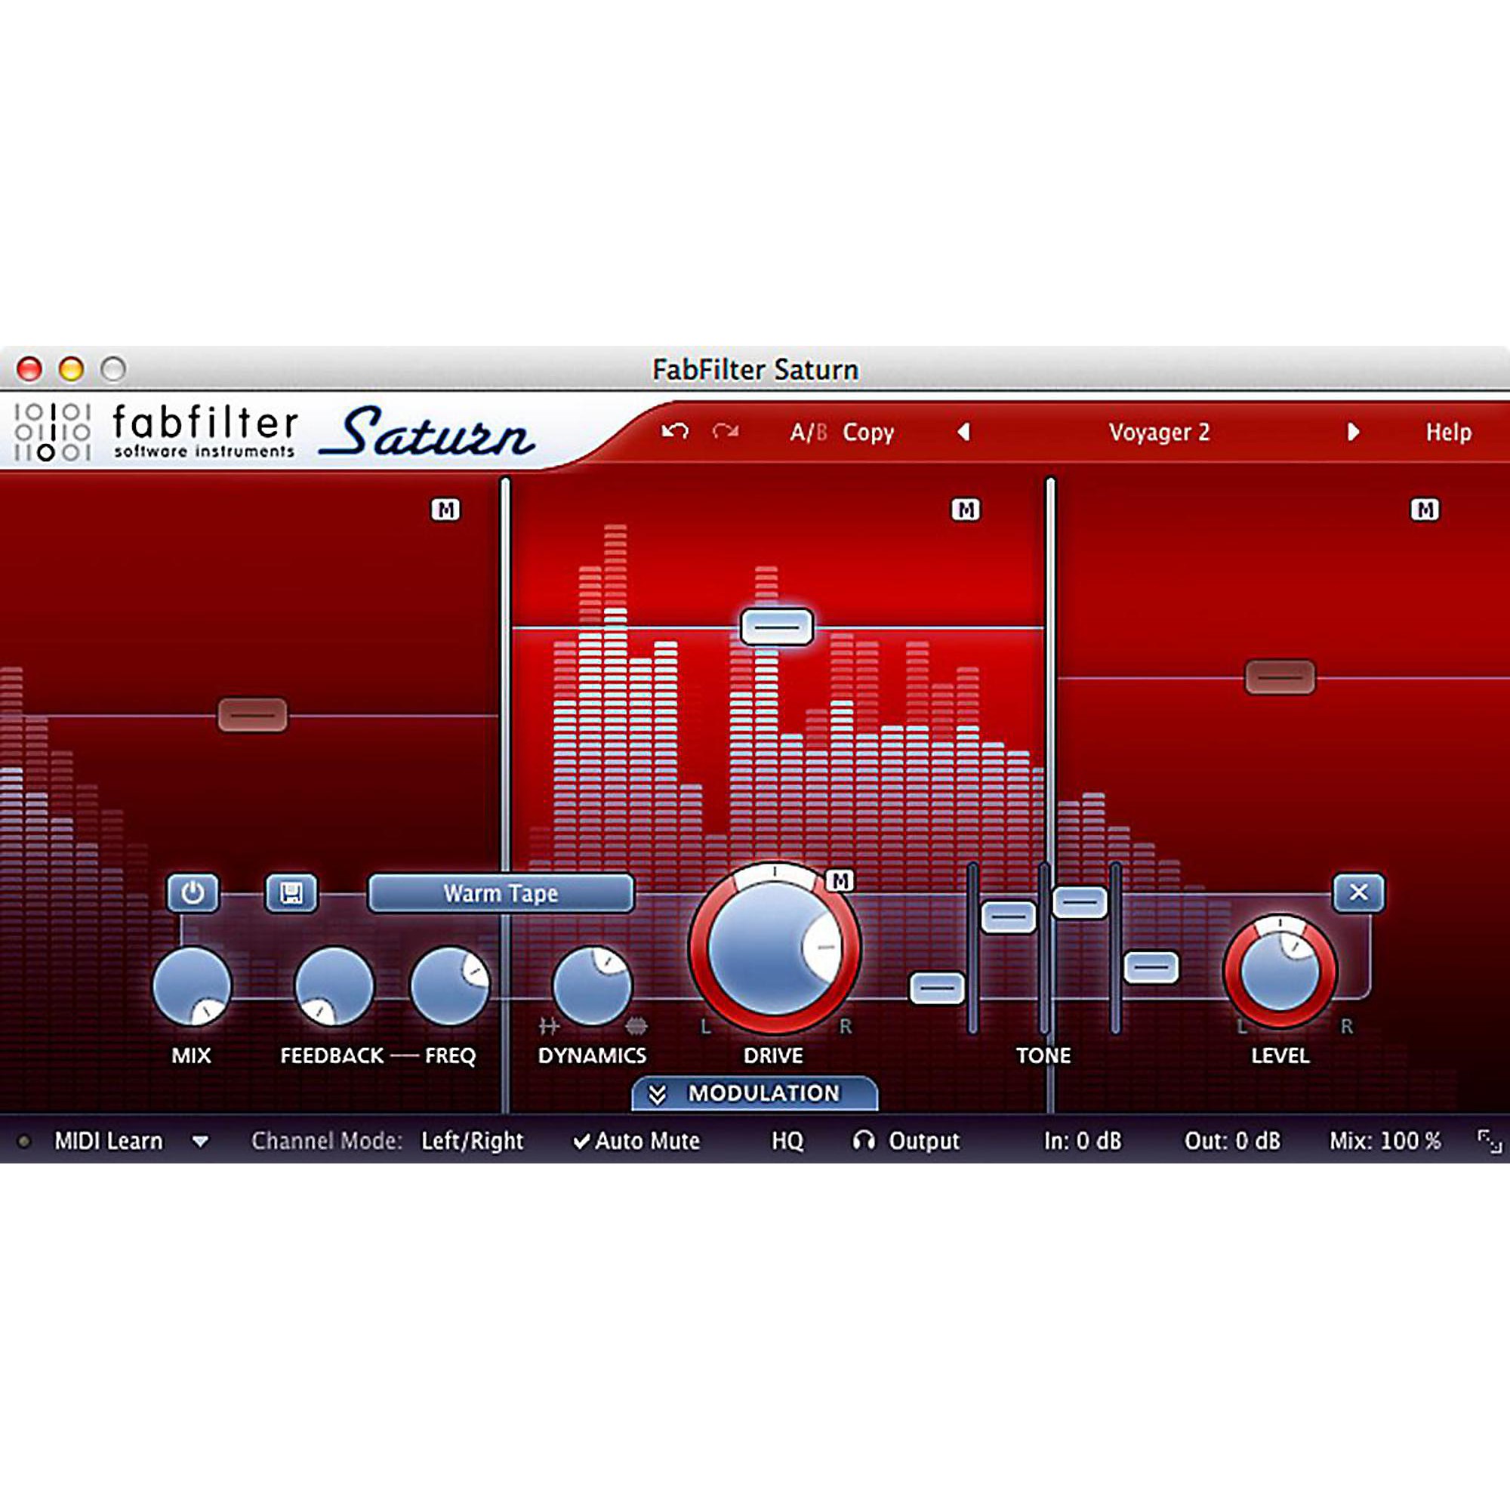
Task: Go to the next preset arrow
Action: tap(1353, 432)
